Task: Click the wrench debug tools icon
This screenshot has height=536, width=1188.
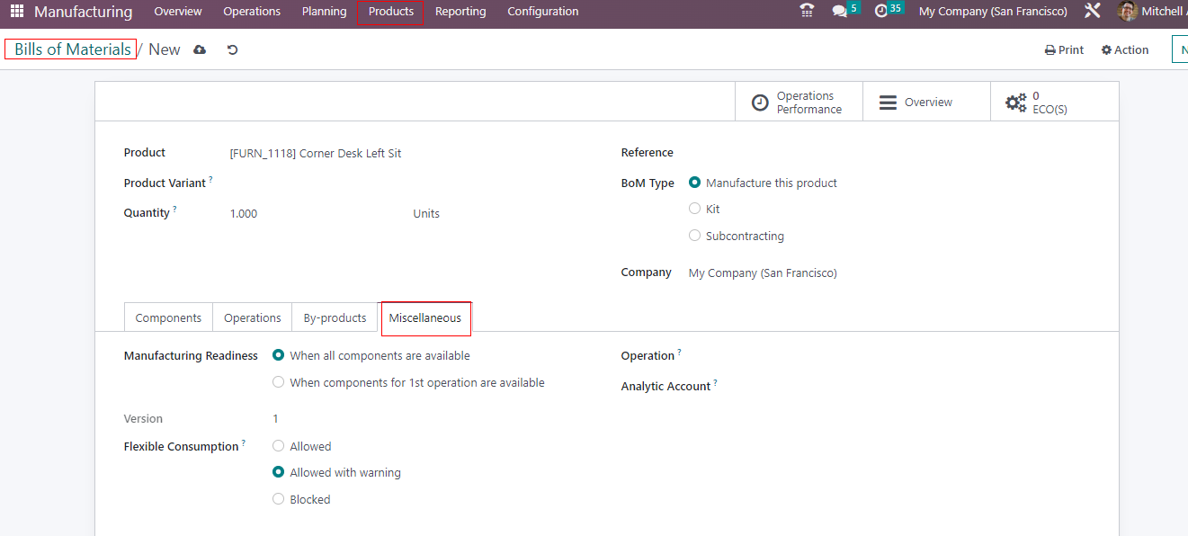Action: point(1093,12)
